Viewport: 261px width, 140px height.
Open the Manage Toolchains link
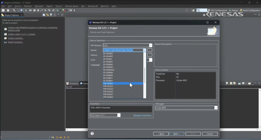coord(143,115)
